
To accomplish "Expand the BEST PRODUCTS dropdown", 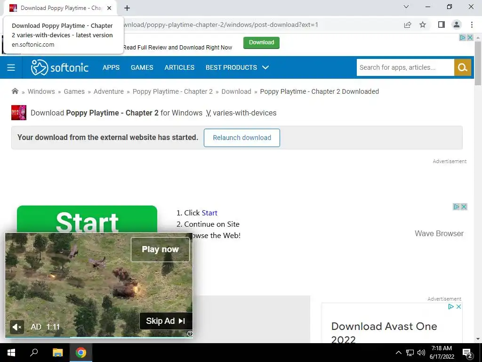I will pyautogui.click(x=237, y=67).
